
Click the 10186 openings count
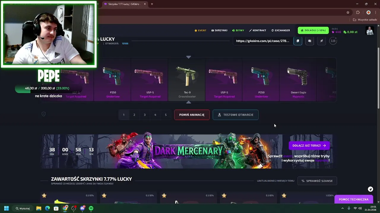tap(125, 43)
